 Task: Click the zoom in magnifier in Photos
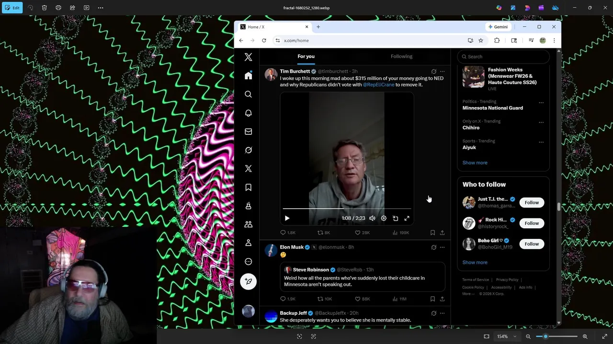click(x=585, y=336)
